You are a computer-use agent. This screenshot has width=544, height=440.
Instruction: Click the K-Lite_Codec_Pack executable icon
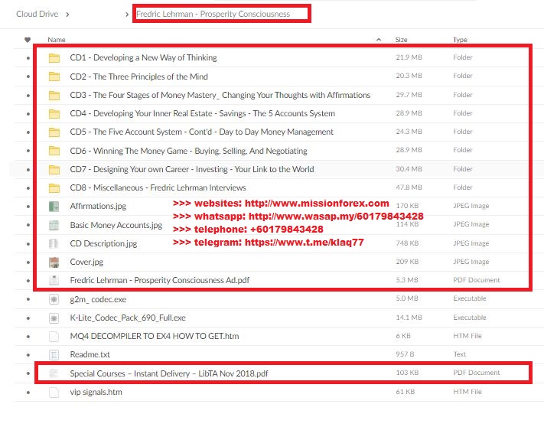(x=54, y=318)
